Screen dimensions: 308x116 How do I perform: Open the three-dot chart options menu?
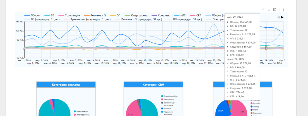tap(283, 10)
